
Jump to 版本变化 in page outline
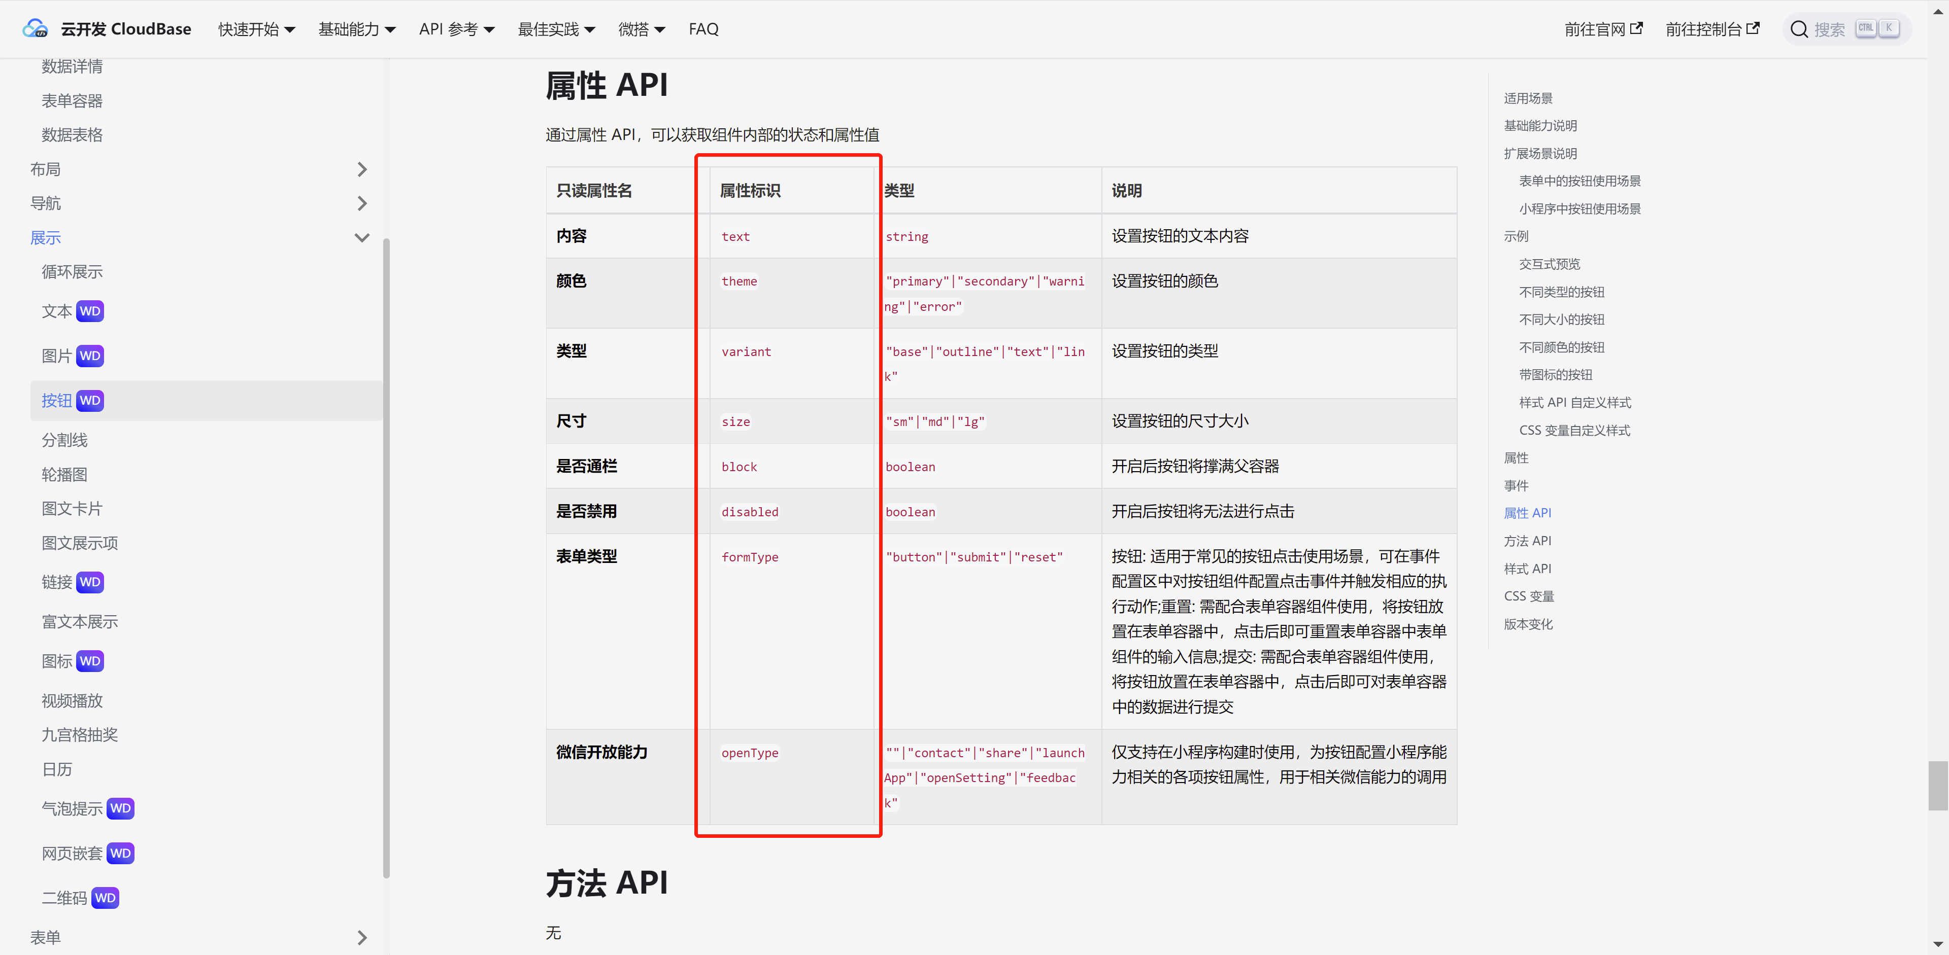coord(1528,624)
